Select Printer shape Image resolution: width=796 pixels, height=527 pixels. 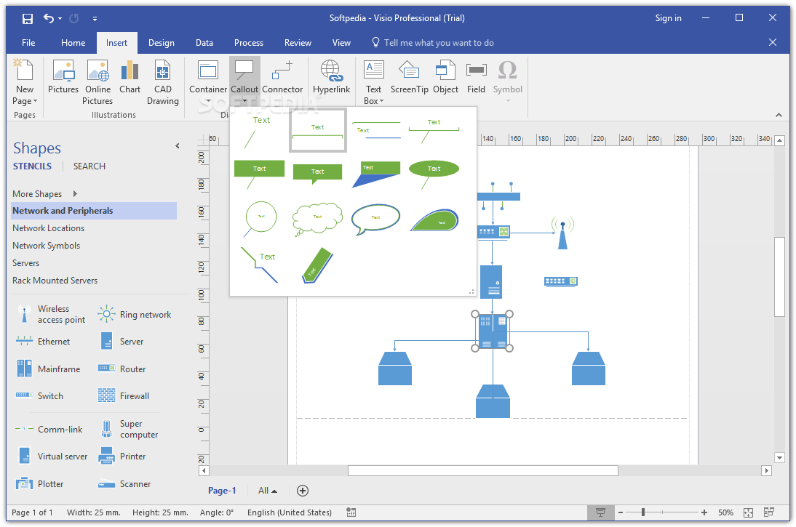[x=122, y=456]
